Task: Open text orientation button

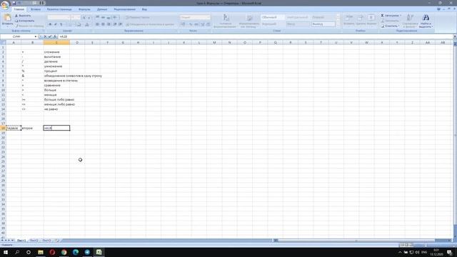Action: point(116,17)
